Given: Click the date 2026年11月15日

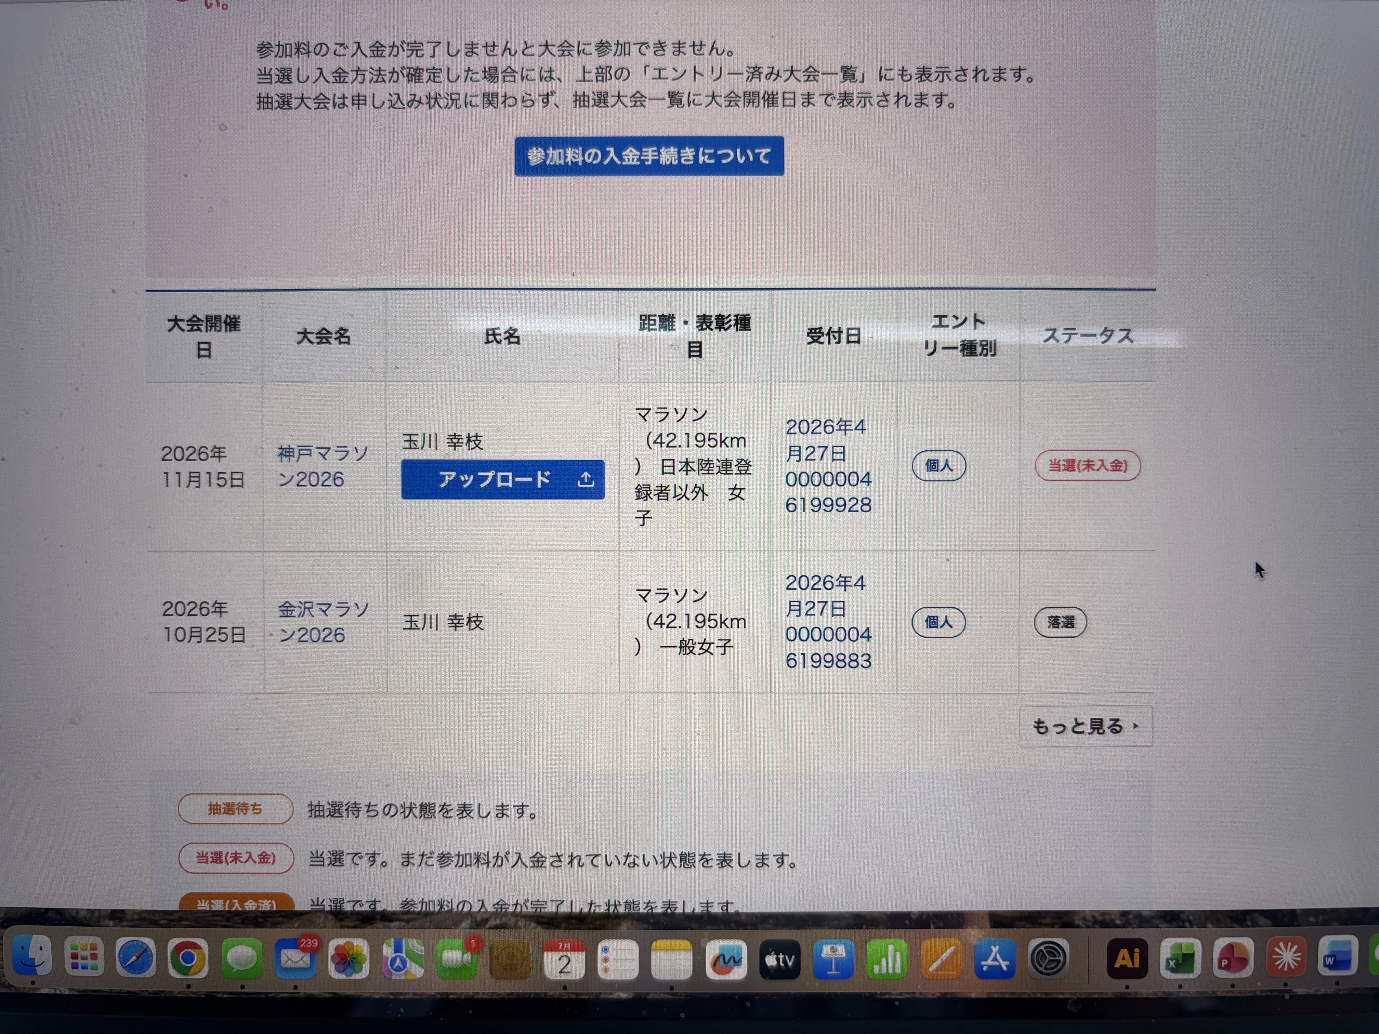Looking at the screenshot, I should [203, 466].
